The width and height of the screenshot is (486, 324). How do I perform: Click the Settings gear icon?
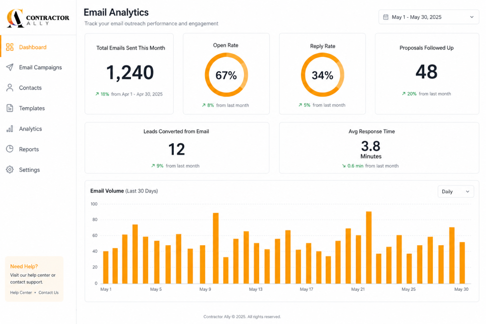coord(9,170)
